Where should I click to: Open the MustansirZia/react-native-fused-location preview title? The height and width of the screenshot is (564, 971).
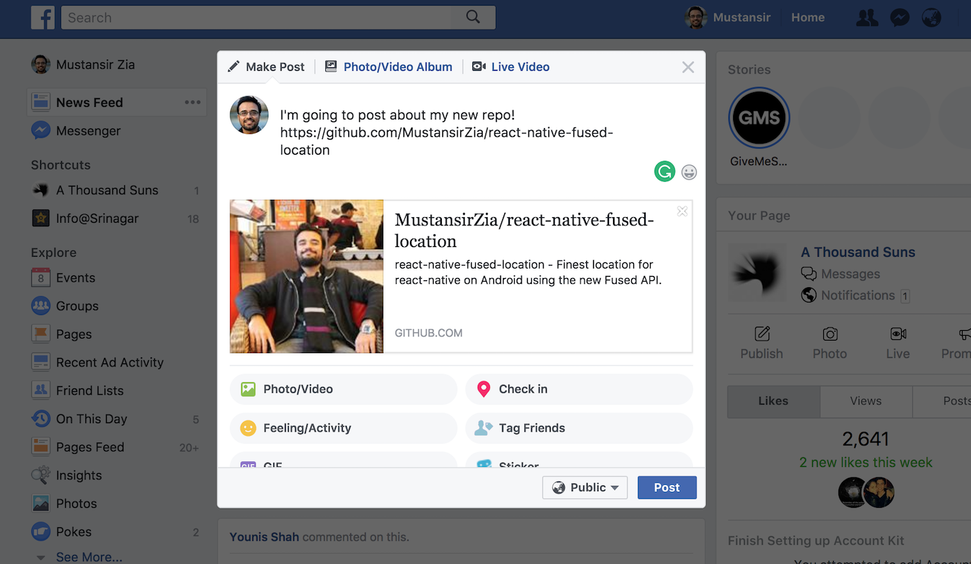pos(524,231)
